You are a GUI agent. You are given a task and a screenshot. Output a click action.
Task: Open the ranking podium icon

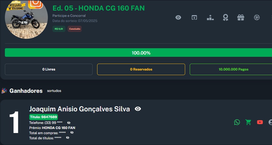(x=210, y=17)
